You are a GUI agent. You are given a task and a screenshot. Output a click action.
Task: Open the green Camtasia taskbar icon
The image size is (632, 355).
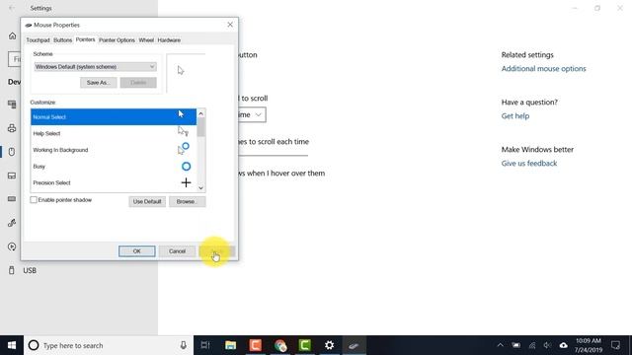[305, 345]
